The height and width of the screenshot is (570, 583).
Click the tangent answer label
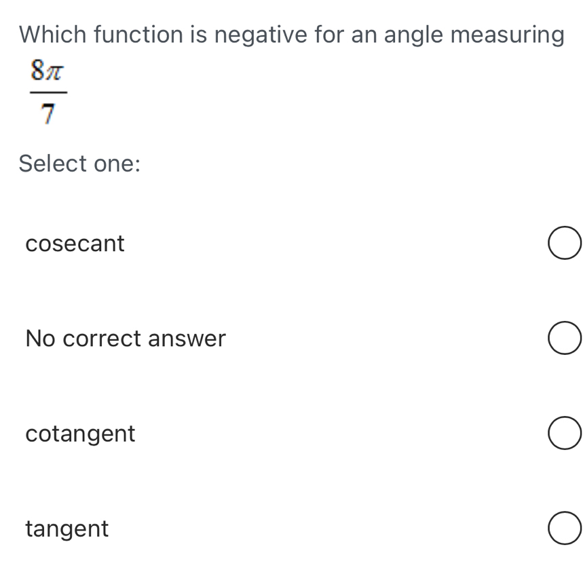coord(67,528)
